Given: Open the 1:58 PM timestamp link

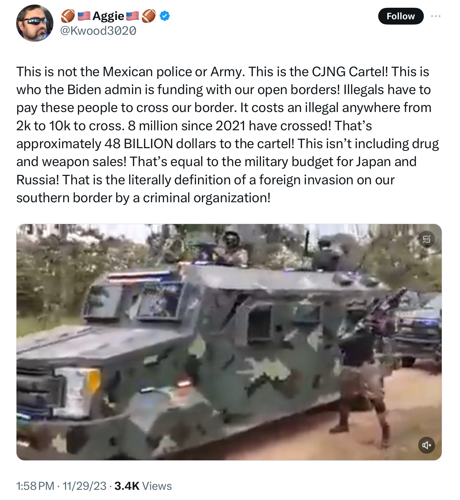Looking at the screenshot, I should 35,486.
